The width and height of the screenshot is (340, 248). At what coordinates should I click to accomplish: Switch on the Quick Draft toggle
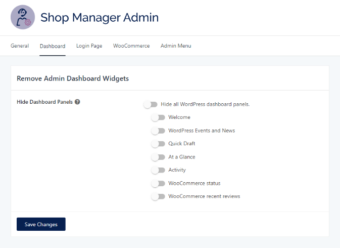click(x=158, y=144)
